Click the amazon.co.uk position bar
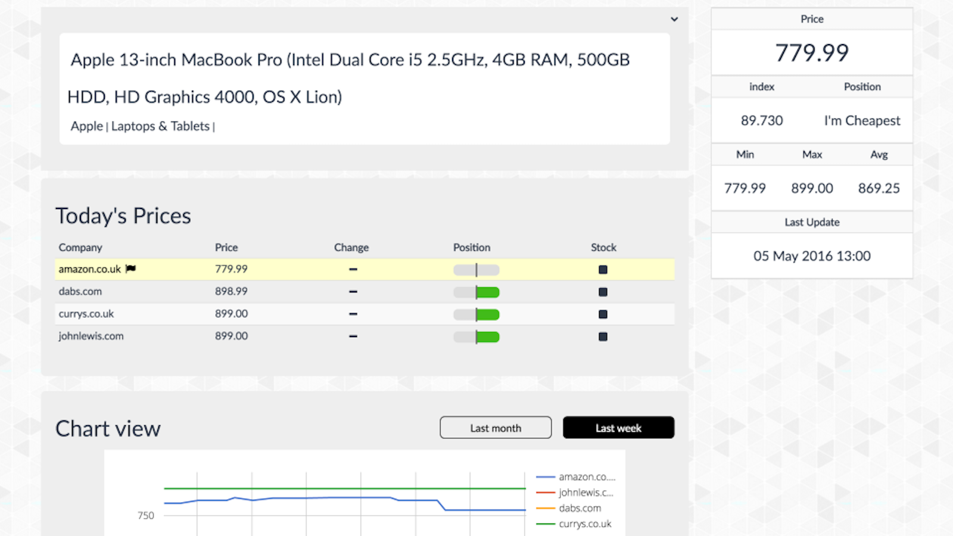This screenshot has height=536, width=953. (x=476, y=270)
